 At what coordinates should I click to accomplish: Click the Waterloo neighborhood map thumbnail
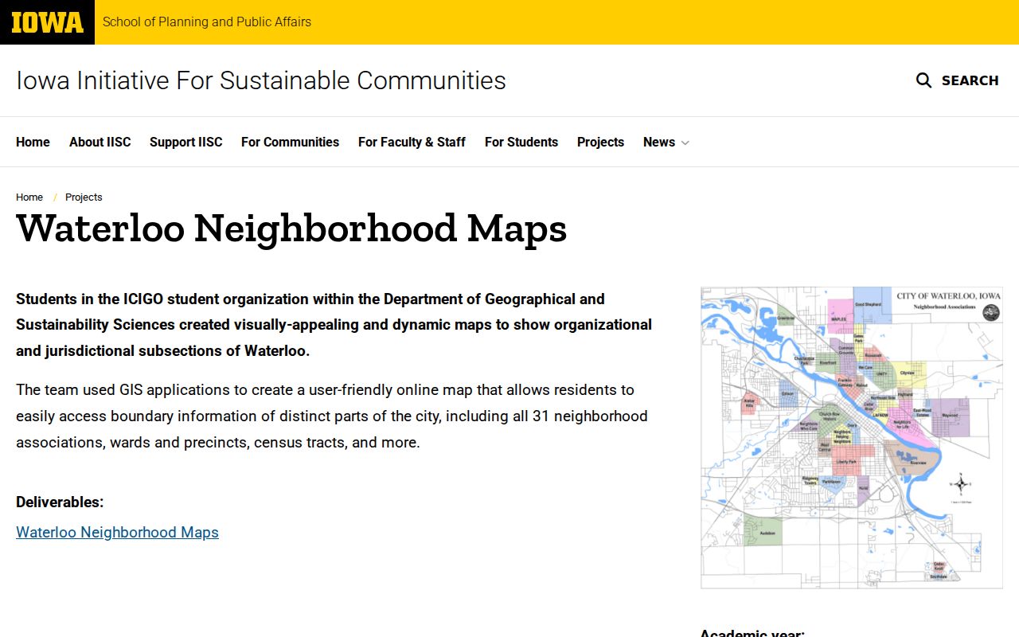[x=852, y=438]
